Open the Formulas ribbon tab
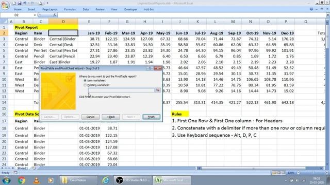This screenshot has width=330, height=185. click(x=70, y=9)
